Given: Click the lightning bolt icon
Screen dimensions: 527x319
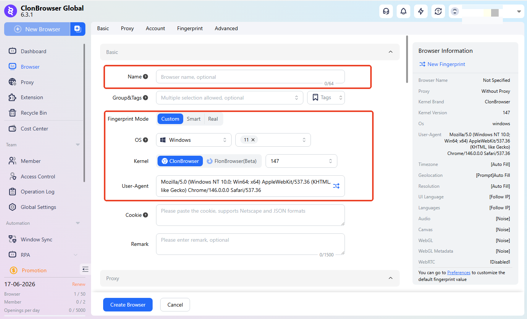Looking at the screenshot, I should tap(421, 11).
